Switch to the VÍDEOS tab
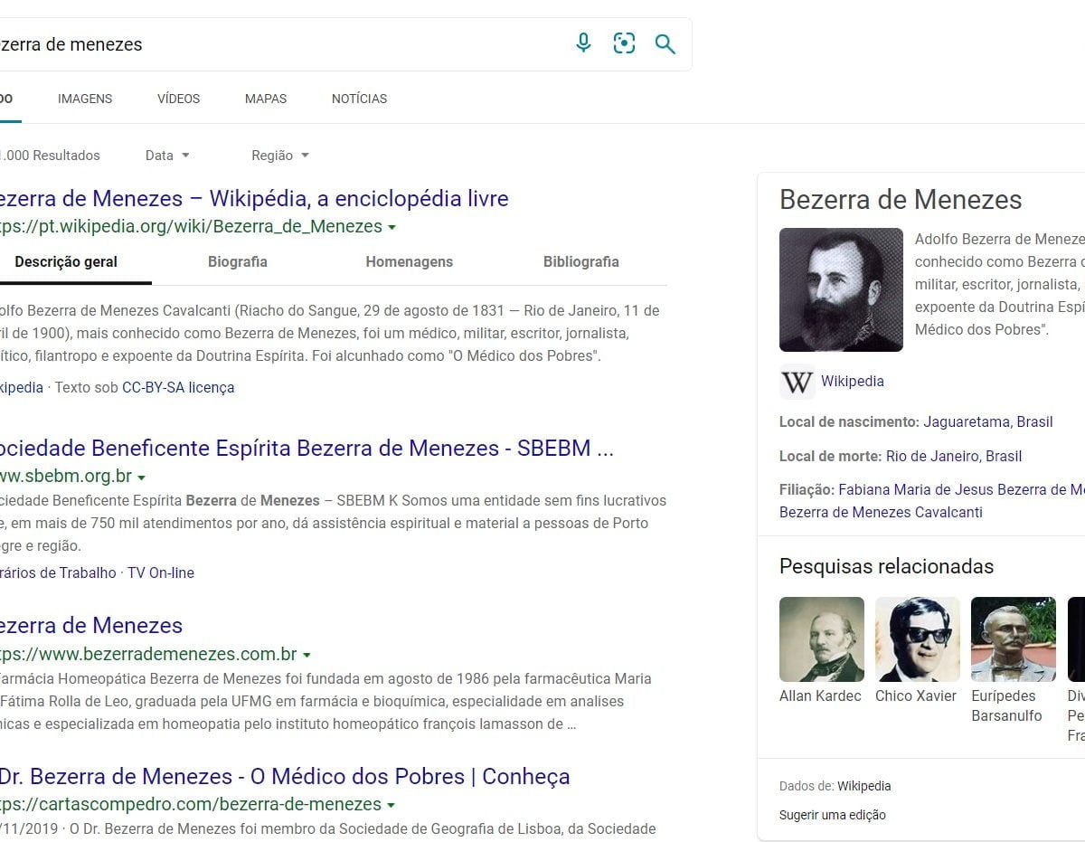Viewport: 1085px width, 842px height. [x=178, y=99]
